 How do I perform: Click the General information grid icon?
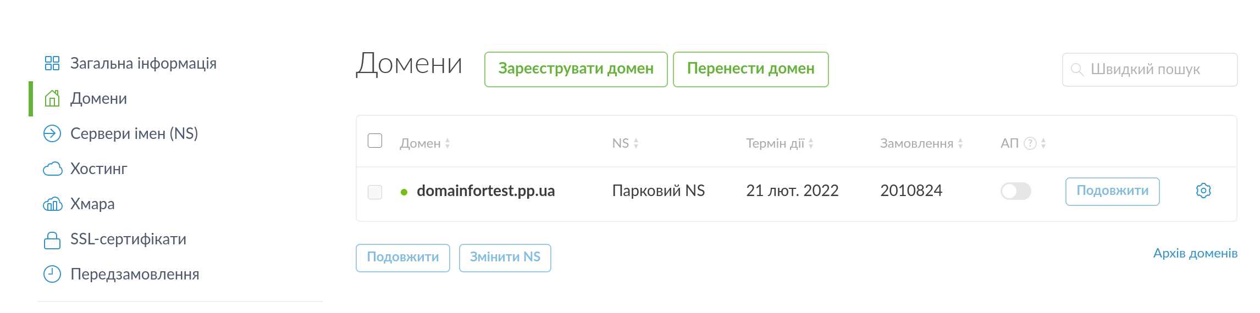[52, 63]
